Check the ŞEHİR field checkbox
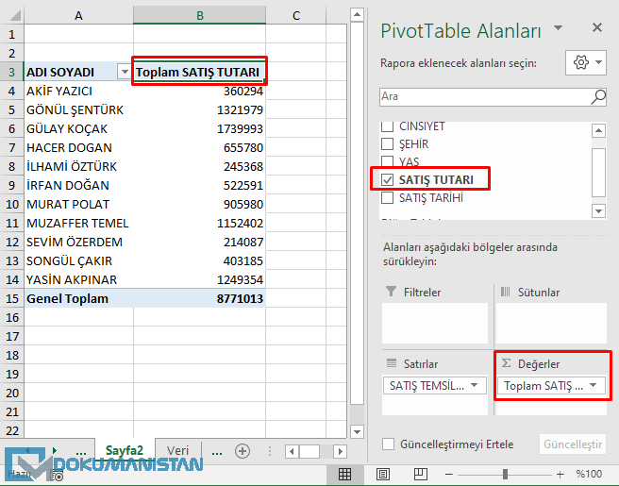The height and width of the screenshot is (486, 619). tap(387, 144)
